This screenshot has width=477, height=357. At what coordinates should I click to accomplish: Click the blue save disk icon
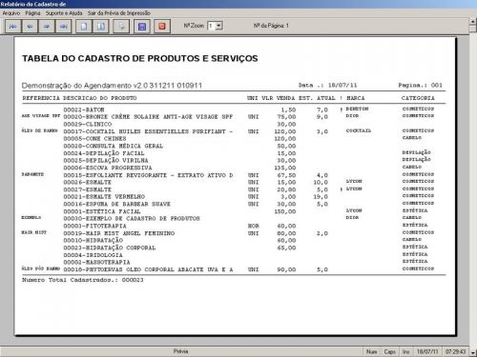[x=142, y=27]
